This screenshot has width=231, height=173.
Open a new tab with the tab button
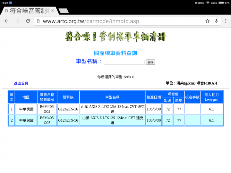tap(64, 11)
